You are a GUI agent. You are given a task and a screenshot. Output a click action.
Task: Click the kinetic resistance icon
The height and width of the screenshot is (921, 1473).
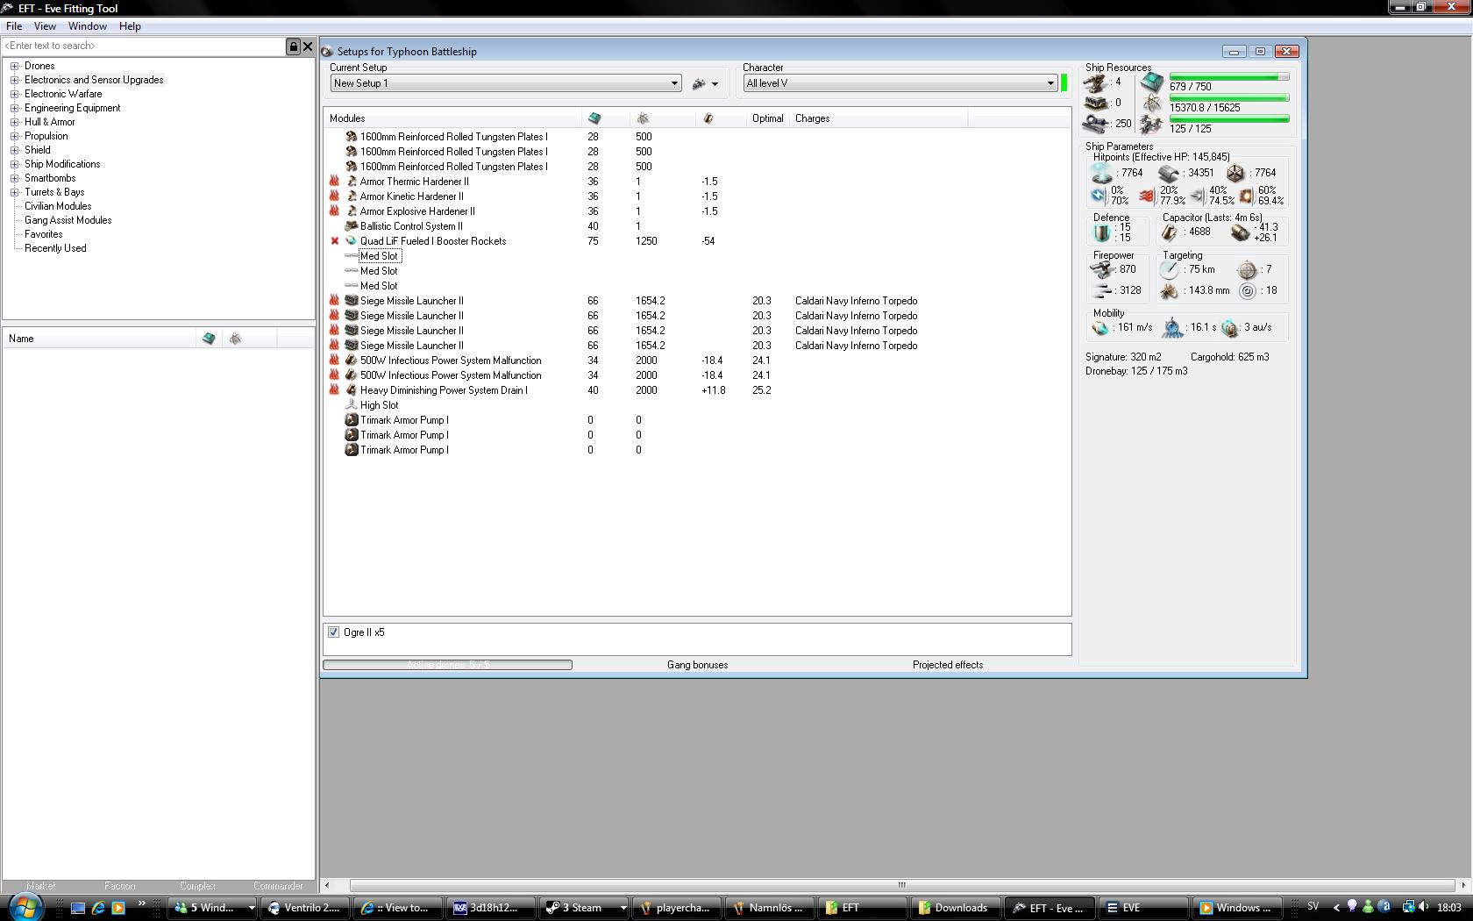[x=1197, y=196]
